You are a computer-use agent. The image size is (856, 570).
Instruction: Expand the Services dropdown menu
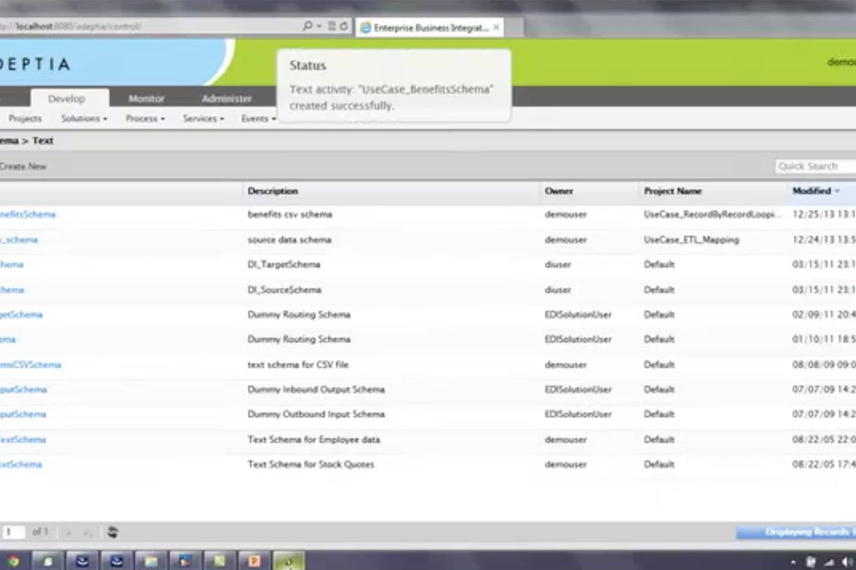pos(203,119)
